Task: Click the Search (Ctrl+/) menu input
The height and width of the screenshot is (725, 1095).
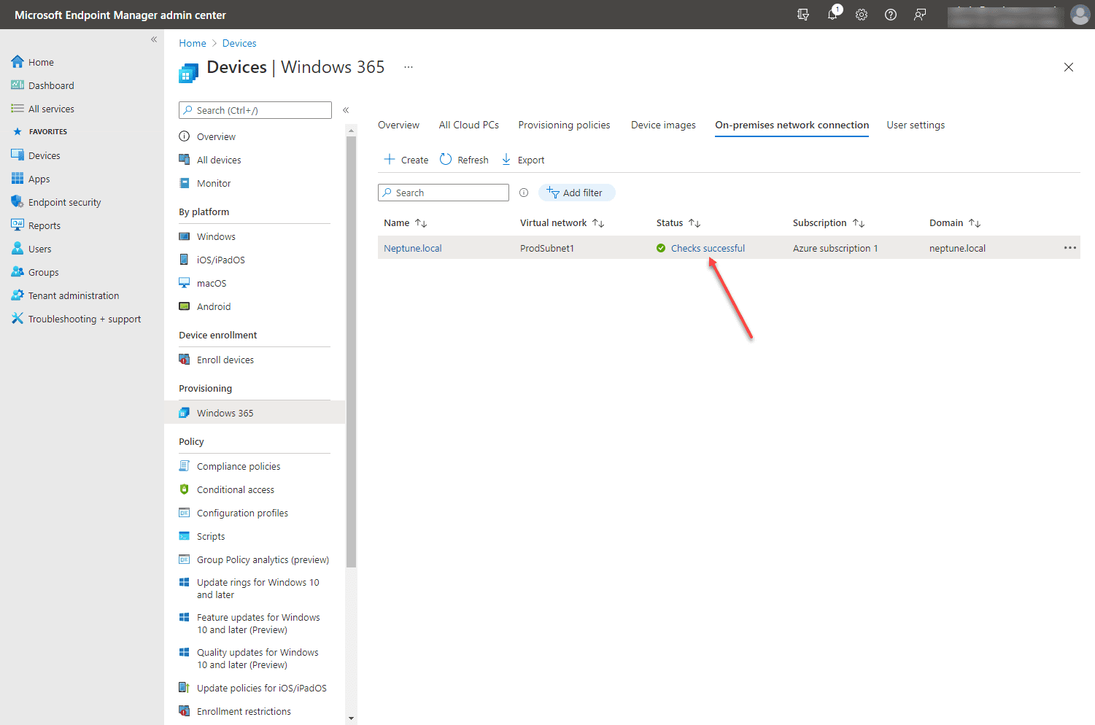Action: [x=255, y=110]
